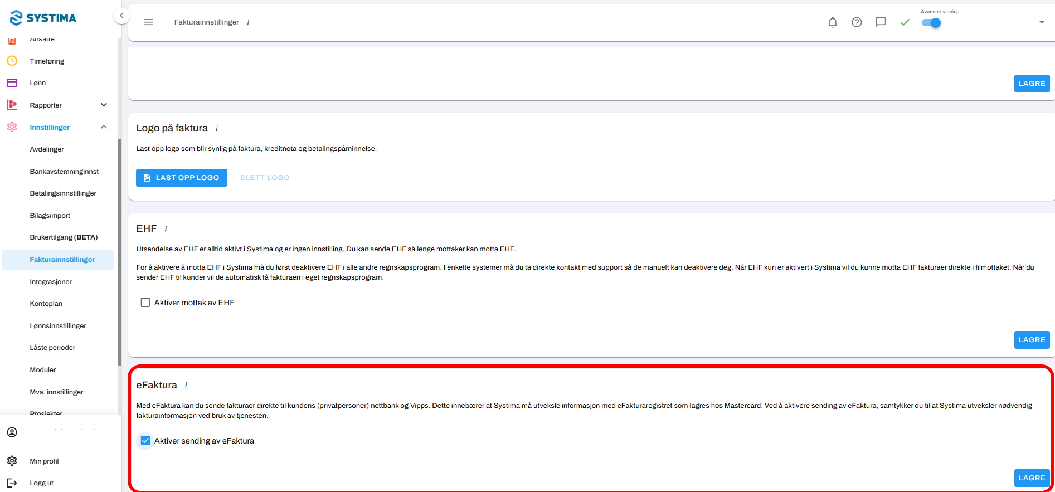Open the help question mark icon

[857, 22]
